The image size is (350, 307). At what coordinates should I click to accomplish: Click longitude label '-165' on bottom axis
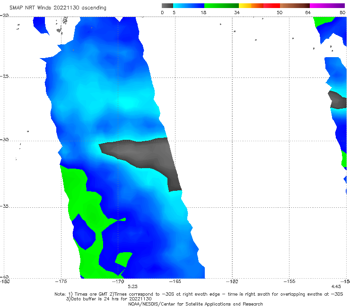point(175,281)
